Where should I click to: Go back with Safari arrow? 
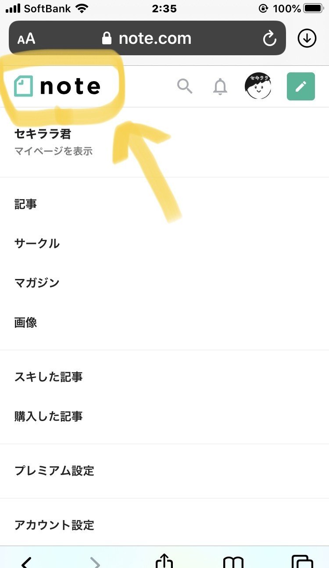pos(26,562)
